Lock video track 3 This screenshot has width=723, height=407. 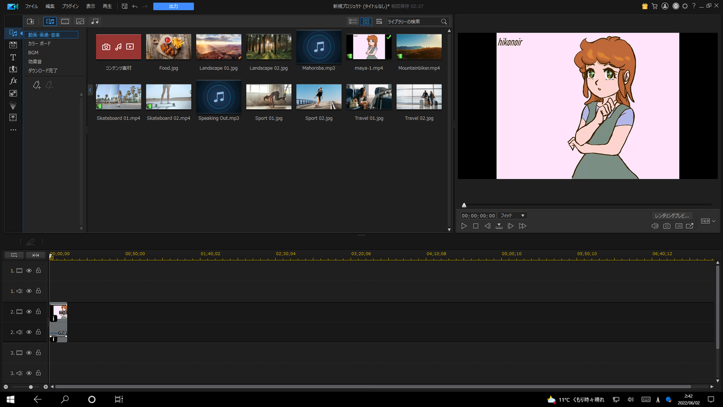[x=38, y=353]
